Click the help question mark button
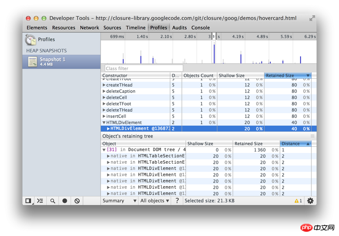339x236 pixels. tap(177, 201)
